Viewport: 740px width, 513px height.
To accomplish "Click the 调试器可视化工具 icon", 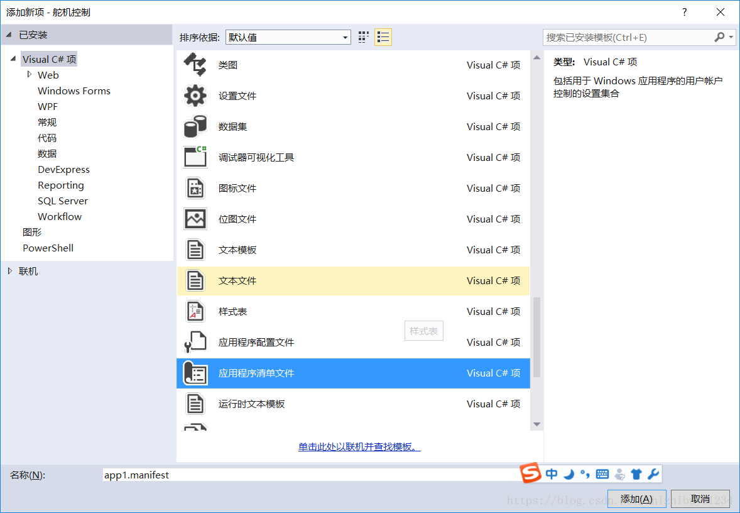I will 195,157.
